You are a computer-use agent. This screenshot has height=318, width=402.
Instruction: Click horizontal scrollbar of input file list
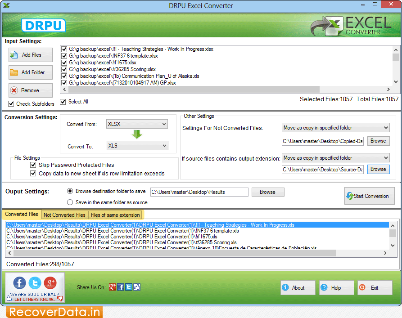click(x=194, y=90)
